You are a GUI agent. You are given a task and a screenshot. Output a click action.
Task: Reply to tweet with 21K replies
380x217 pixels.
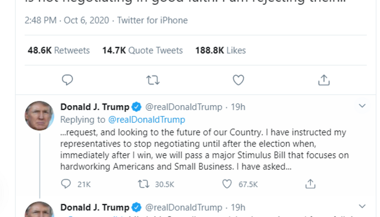67,184
